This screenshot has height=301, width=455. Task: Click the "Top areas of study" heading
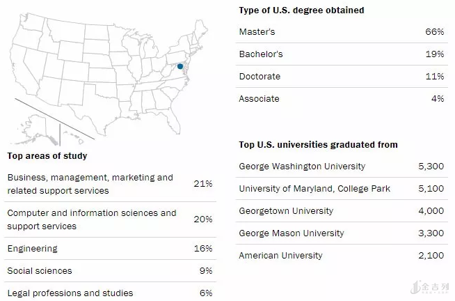click(x=47, y=155)
